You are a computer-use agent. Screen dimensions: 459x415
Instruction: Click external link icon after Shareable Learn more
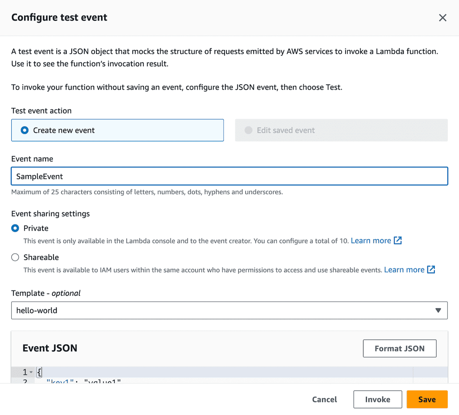point(431,270)
